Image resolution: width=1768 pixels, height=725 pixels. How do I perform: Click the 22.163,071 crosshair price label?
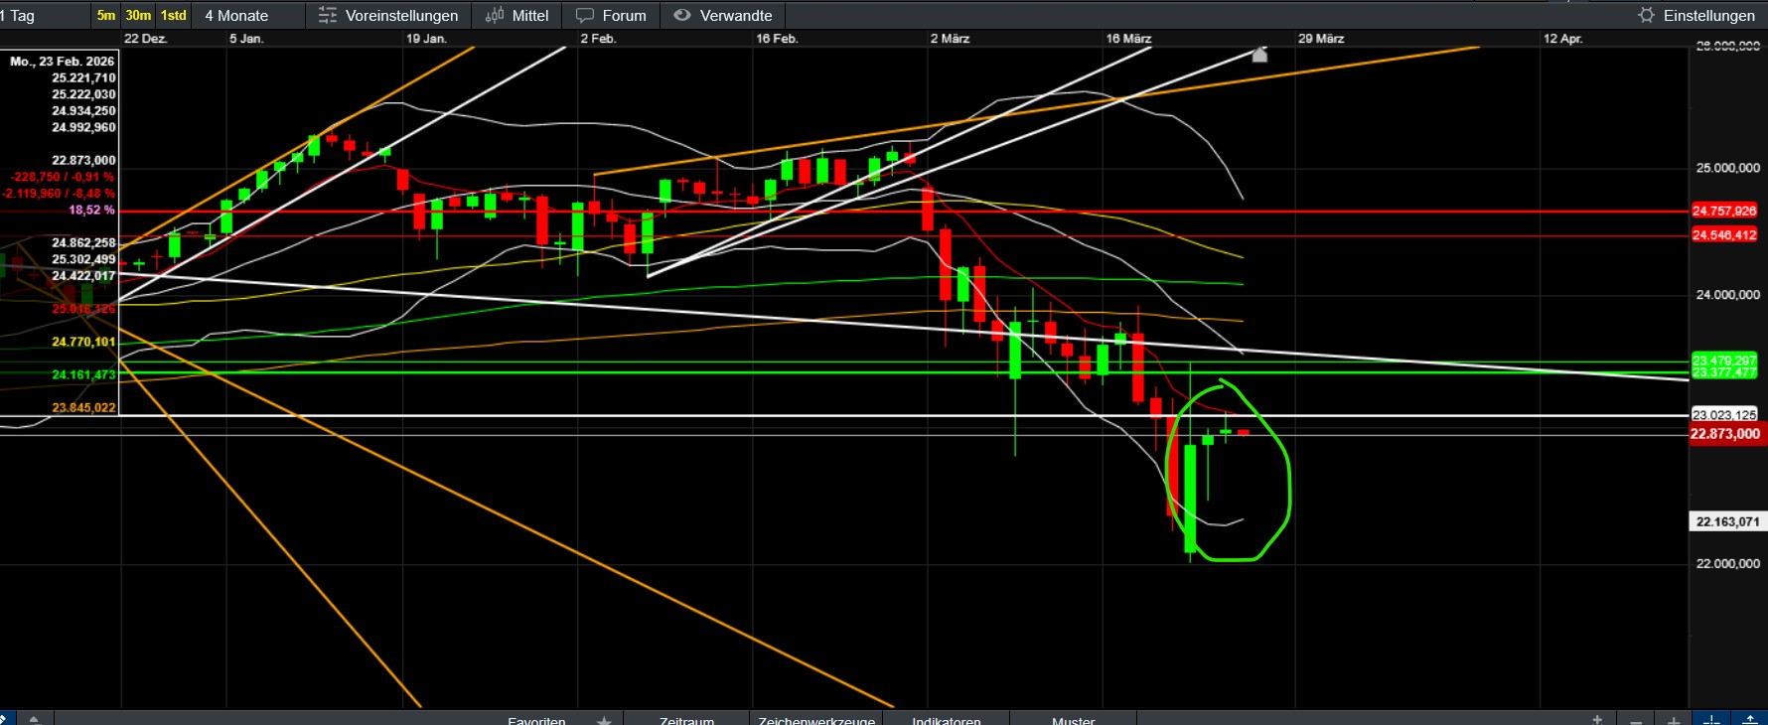1727,521
